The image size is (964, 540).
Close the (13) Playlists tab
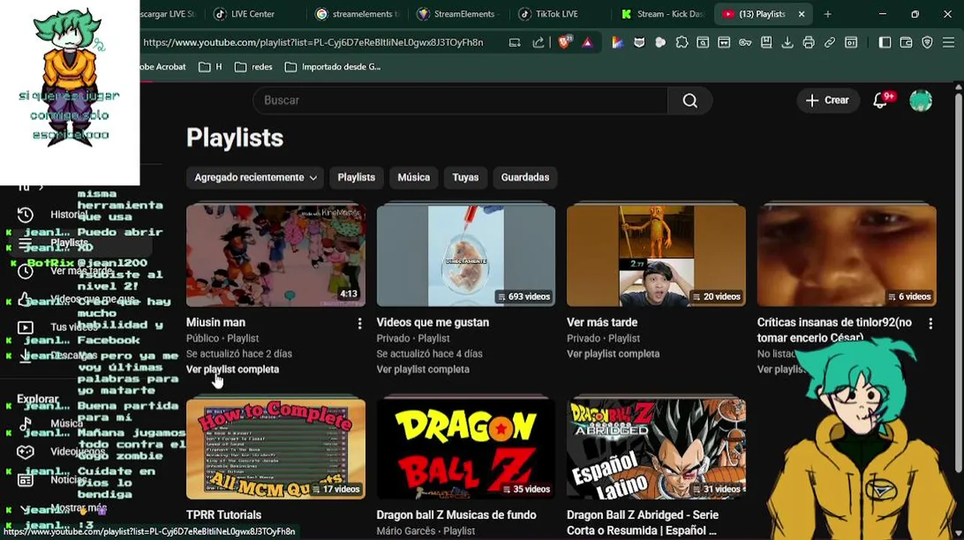point(801,13)
